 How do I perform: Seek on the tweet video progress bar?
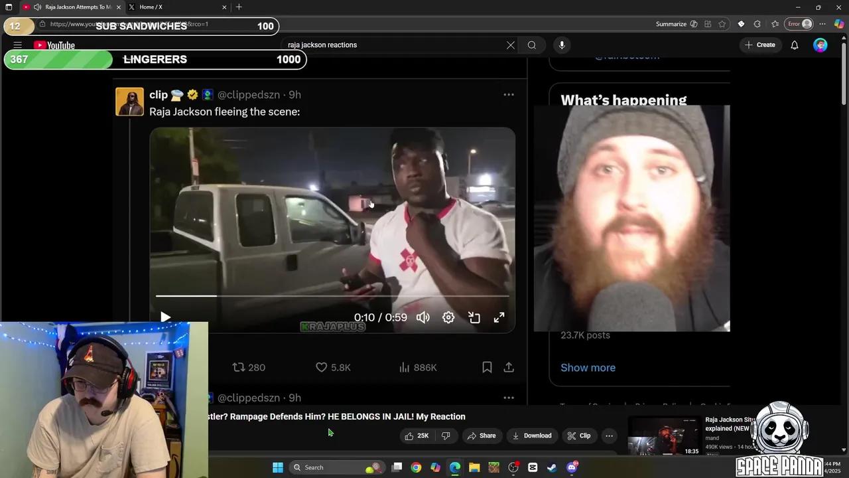click(332, 296)
